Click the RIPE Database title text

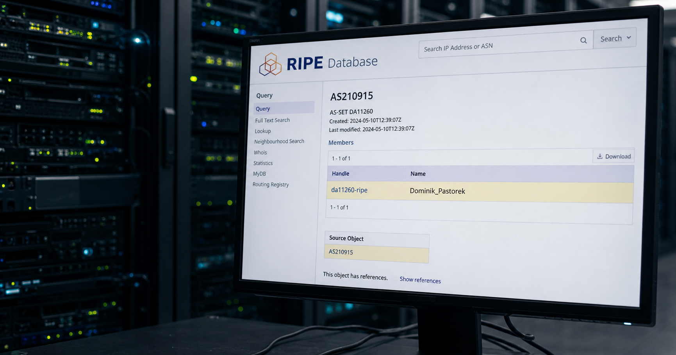coord(332,63)
